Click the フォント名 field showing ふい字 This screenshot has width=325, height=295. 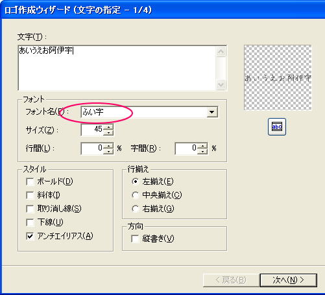coord(143,112)
